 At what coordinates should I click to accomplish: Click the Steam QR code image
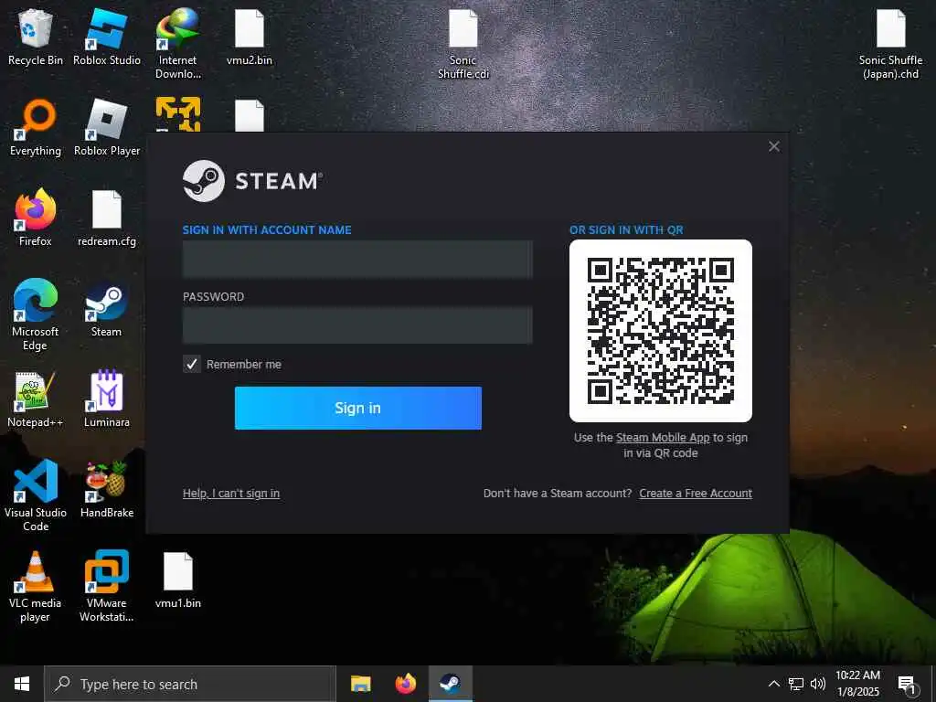coord(661,331)
